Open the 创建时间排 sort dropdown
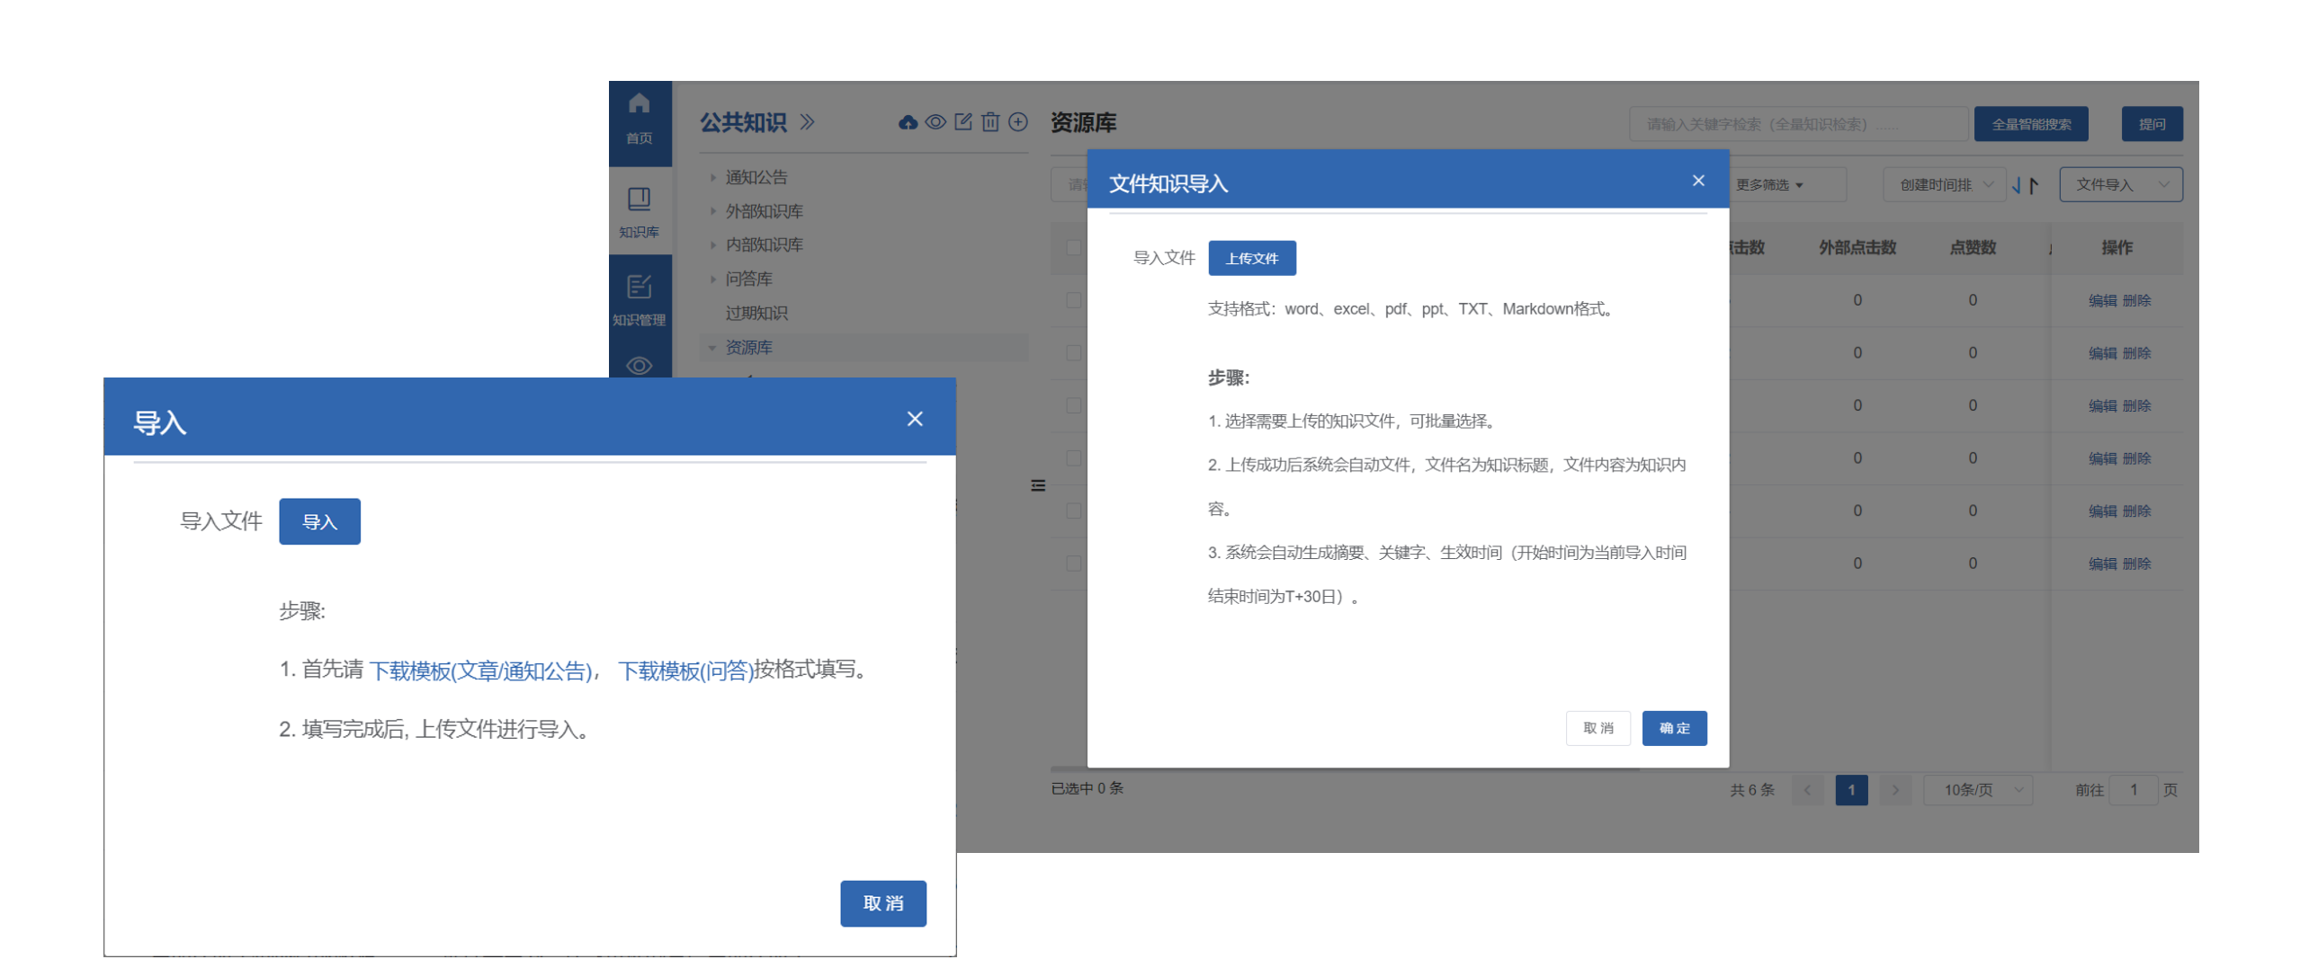 tap(1944, 185)
